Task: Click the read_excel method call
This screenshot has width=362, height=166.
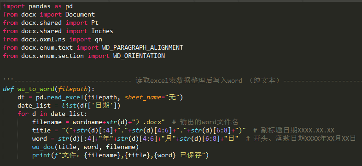Action: point(65,97)
